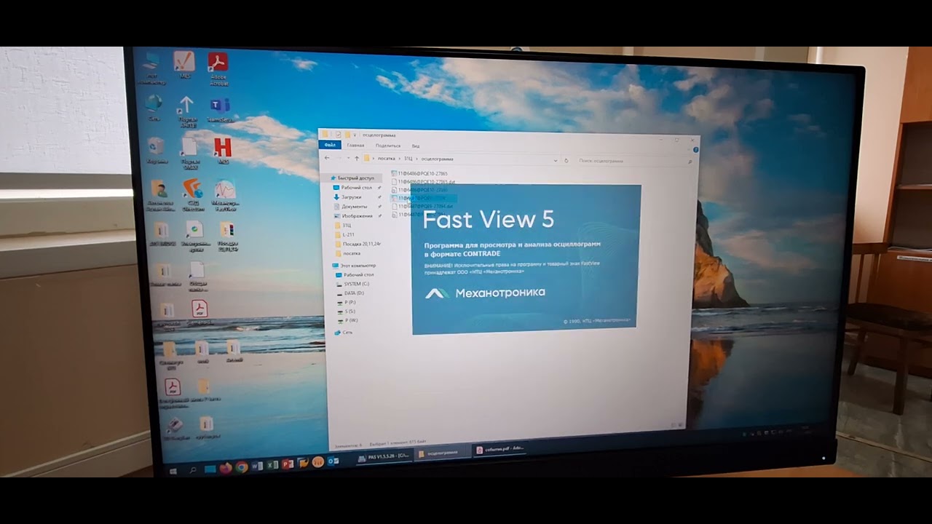This screenshot has width=932, height=524.
Task: Open drive SYSTEM (C:)
Action: pos(352,284)
